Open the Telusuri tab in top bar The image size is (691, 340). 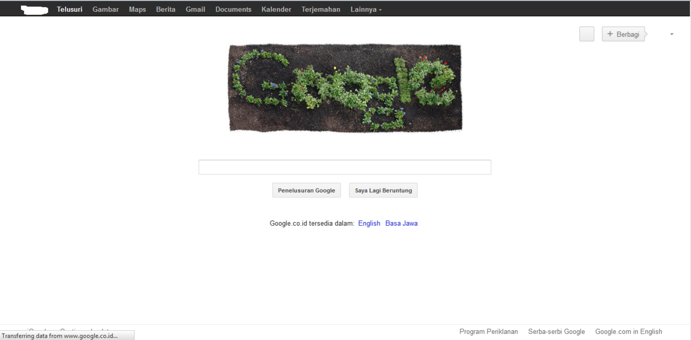click(x=70, y=9)
